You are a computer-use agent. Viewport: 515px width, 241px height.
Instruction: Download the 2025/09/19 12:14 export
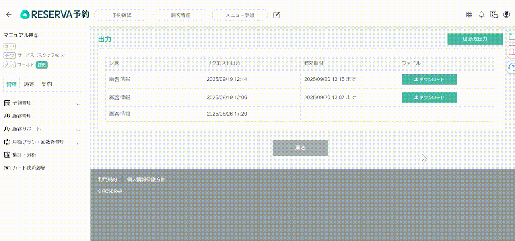[x=429, y=80]
